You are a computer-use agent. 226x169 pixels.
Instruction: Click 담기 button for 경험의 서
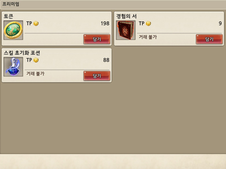[209, 39]
